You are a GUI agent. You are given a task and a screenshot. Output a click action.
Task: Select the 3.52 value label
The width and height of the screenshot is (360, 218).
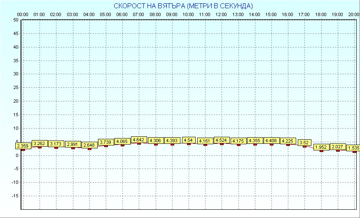click(x=304, y=143)
